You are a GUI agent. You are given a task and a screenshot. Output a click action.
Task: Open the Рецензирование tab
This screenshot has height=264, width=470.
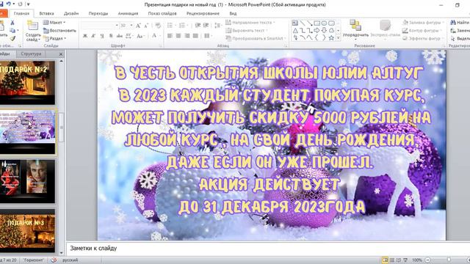(x=203, y=13)
